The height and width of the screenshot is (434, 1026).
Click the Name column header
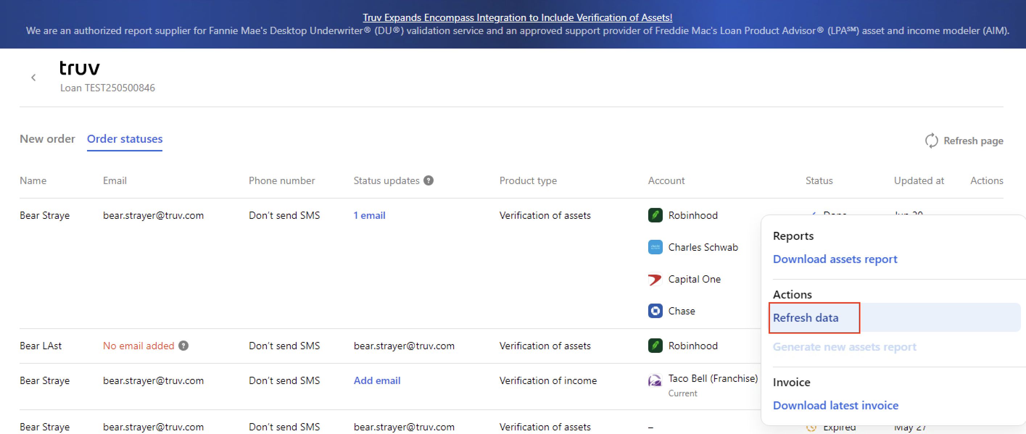tap(33, 180)
